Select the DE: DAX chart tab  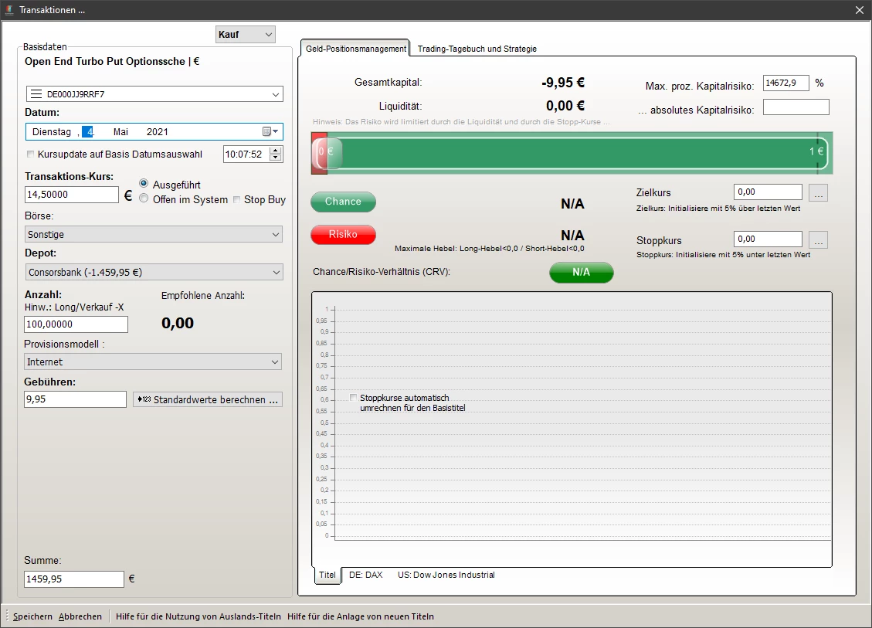point(365,575)
